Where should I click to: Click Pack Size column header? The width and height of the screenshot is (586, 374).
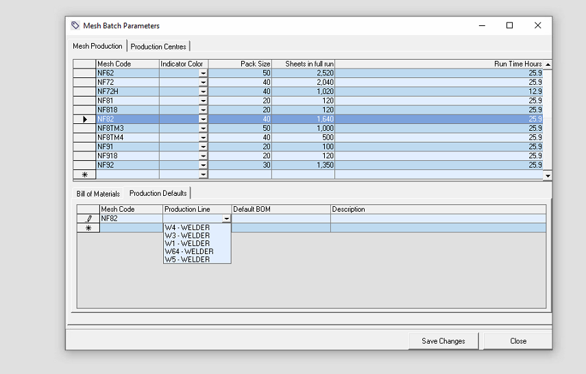tap(240, 64)
